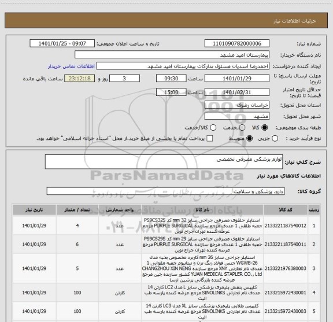Click quantity 100 in row 5

pyautogui.click(x=77, y=311)
